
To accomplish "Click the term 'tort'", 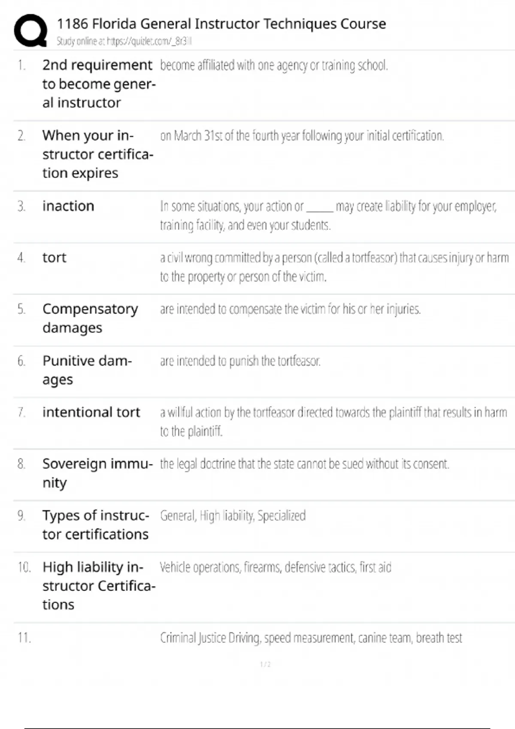I will [x=55, y=257].
